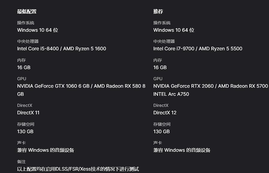Click 130 GB storage value under 推荐
Image resolution: width=269 pixels, height=173 pixels.
coord(161,132)
